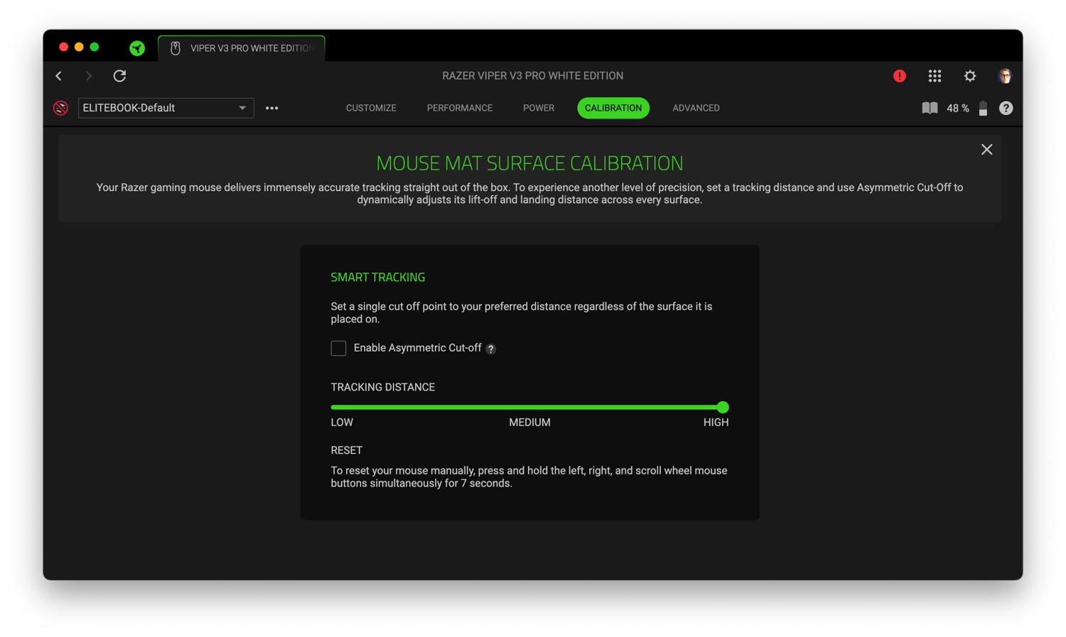Open help with the question mark icon

(x=1006, y=108)
